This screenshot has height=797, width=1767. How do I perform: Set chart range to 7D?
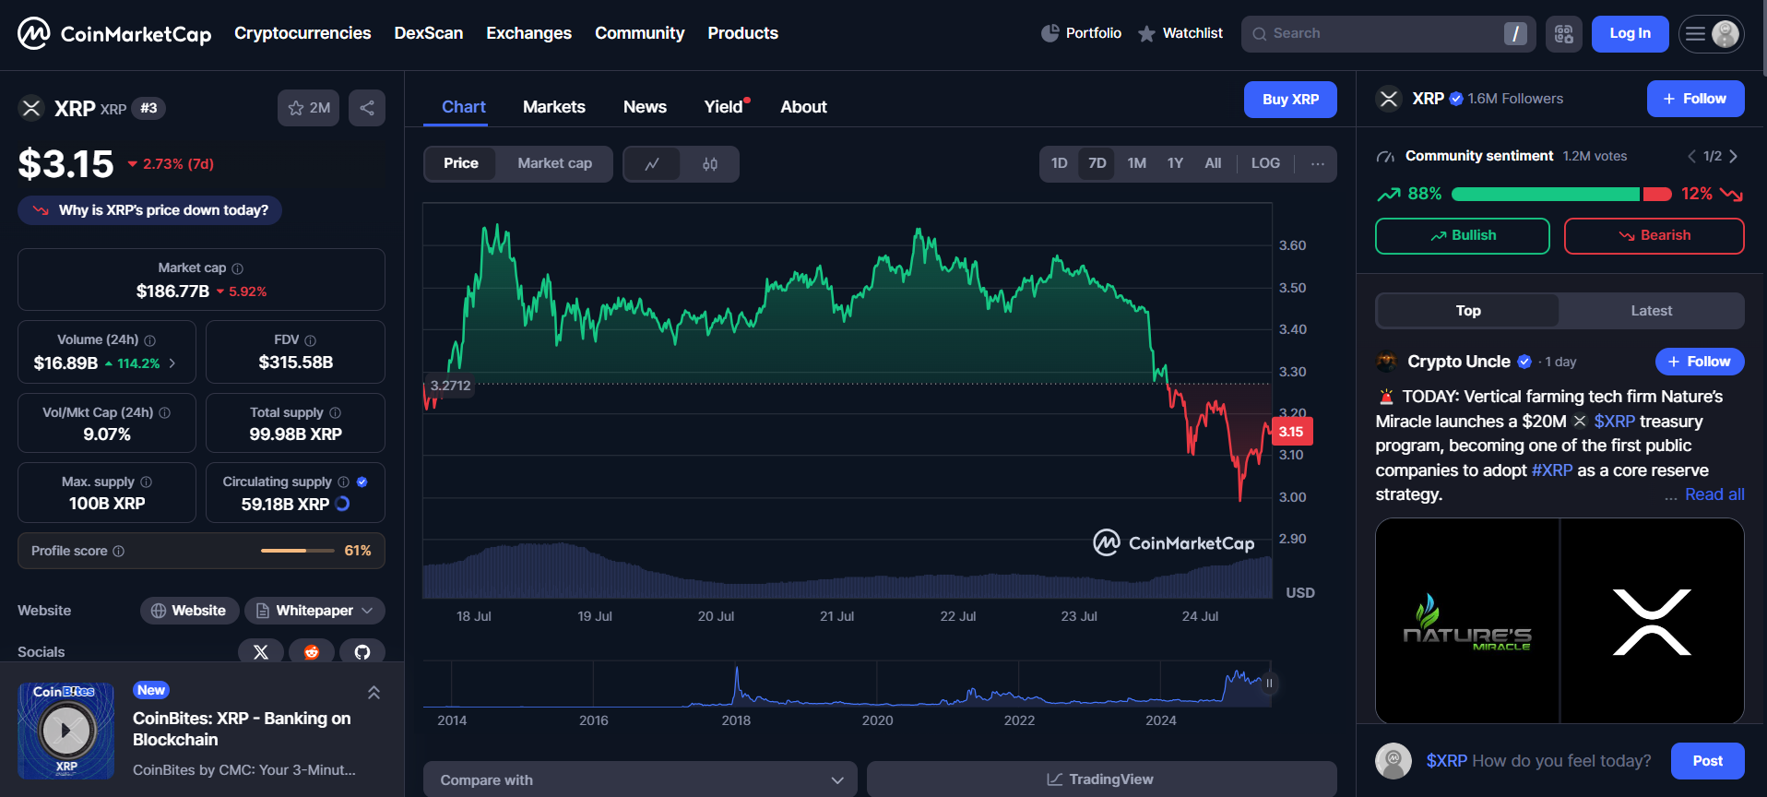pos(1097,163)
